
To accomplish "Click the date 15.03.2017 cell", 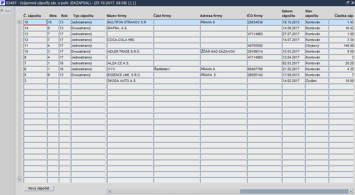I will [293, 51].
